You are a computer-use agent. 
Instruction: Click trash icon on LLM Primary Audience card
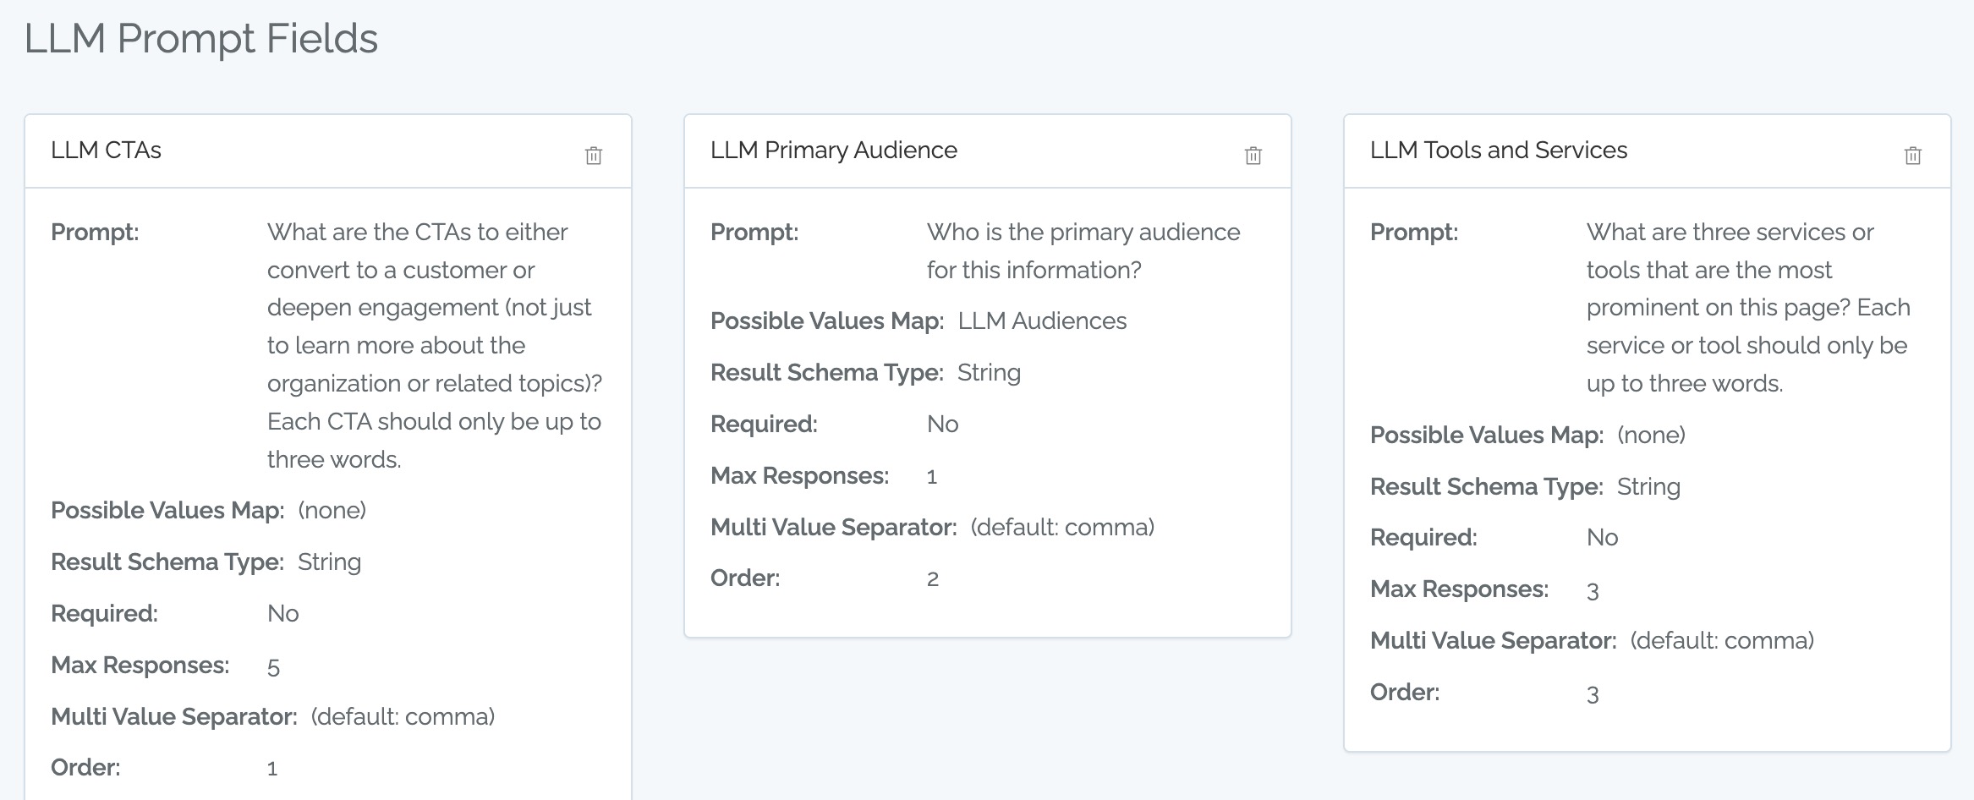coord(1253,156)
